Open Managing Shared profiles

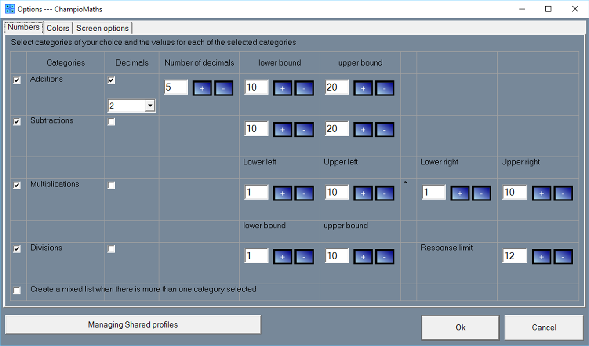point(133,324)
